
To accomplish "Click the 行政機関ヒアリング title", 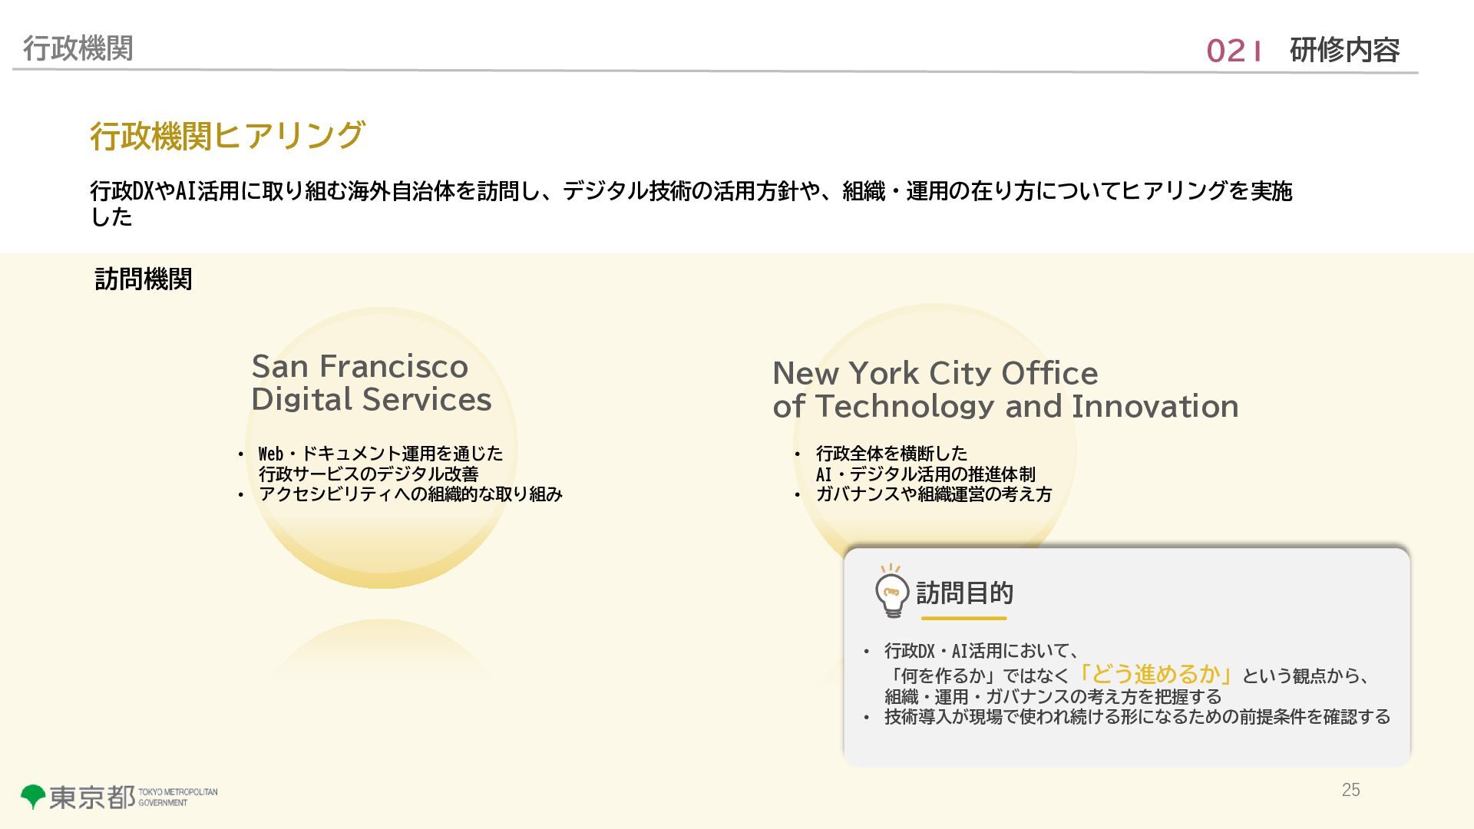I will (x=227, y=136).
